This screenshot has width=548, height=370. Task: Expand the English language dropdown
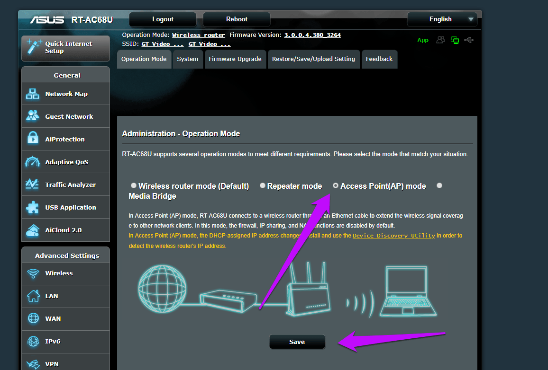[x=442, y=19]
